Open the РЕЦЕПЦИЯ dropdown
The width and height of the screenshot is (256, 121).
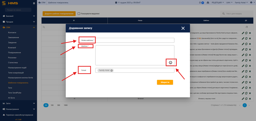pyautogui.click(x=218, y=2)
